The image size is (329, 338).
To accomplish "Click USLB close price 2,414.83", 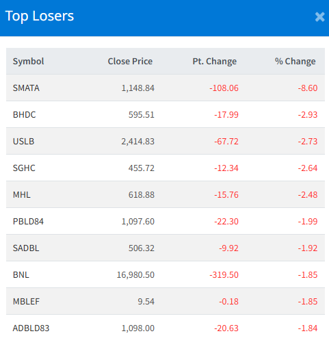I will tap(137, 142).
